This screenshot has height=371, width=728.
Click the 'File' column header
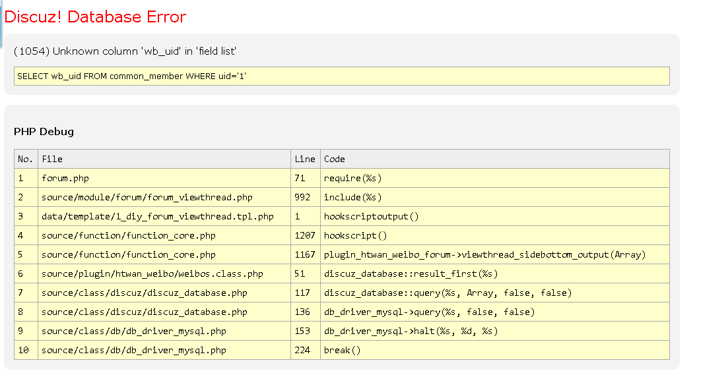(x=52, y=159)
